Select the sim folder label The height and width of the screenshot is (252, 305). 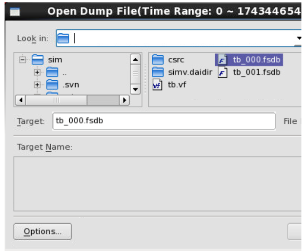click(x=55, y=60)
